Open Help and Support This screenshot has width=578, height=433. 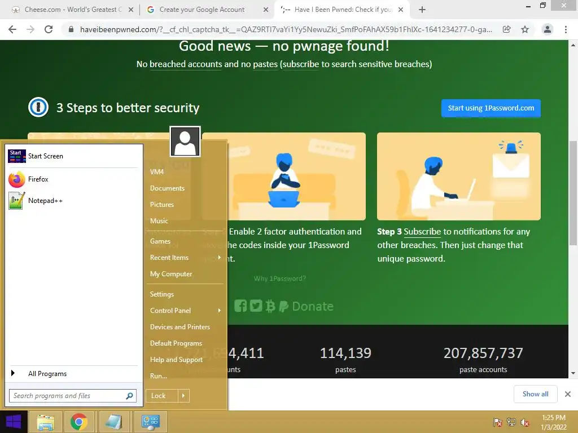click(x=176, y=360)
